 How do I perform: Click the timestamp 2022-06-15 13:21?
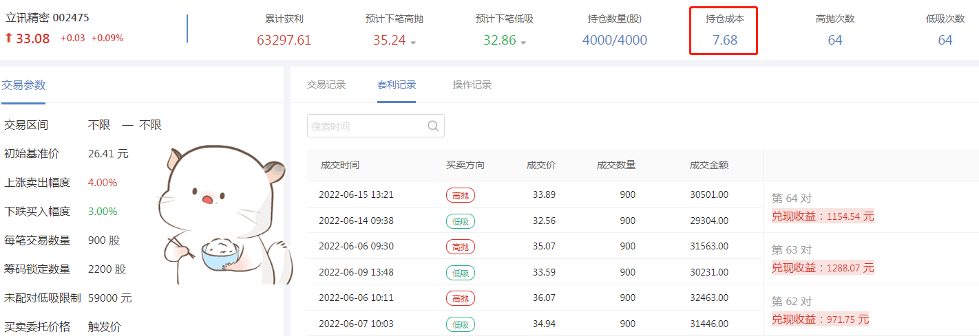point(356,195)
